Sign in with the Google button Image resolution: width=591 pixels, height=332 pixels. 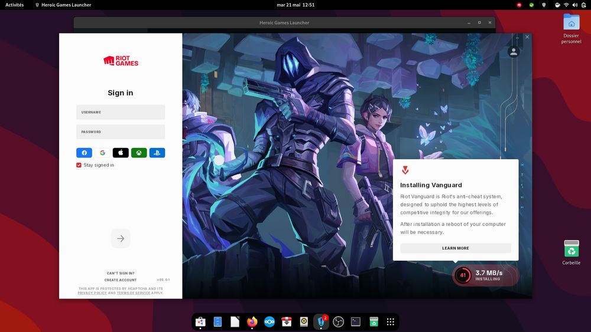coord(102,153)
